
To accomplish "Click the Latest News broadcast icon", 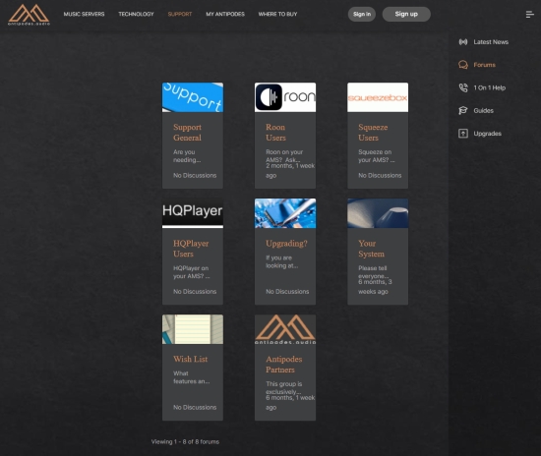I will click(463, 41).
